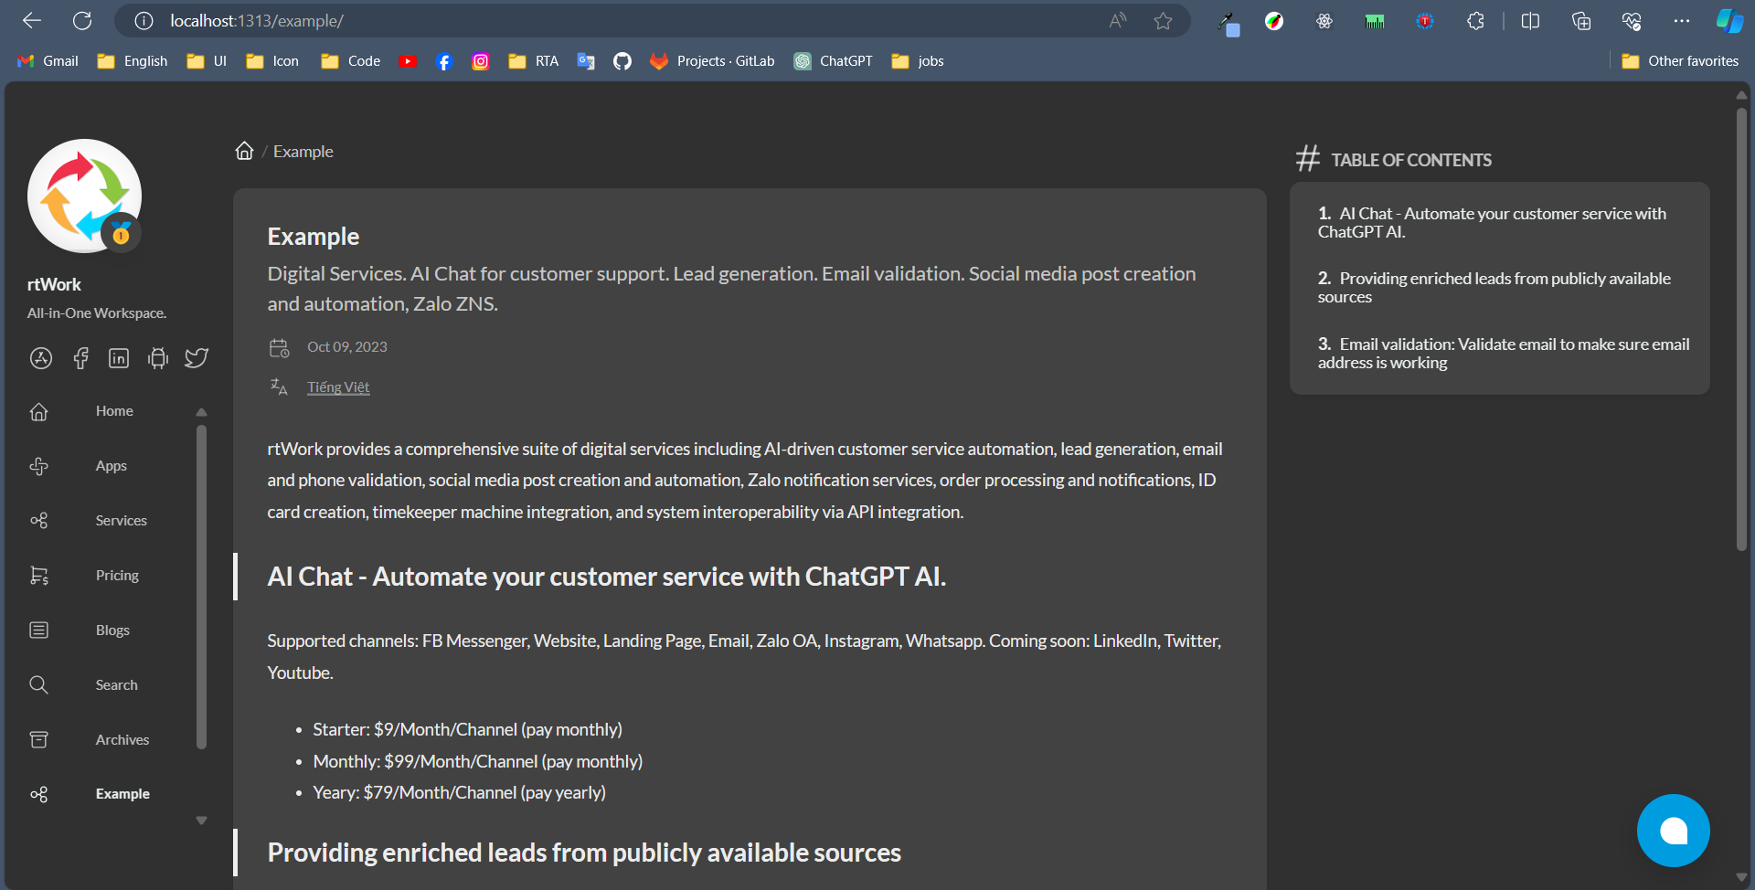Open the English bookmarks folder
This screenshot has width=1755, height=890.
point(133,61)
